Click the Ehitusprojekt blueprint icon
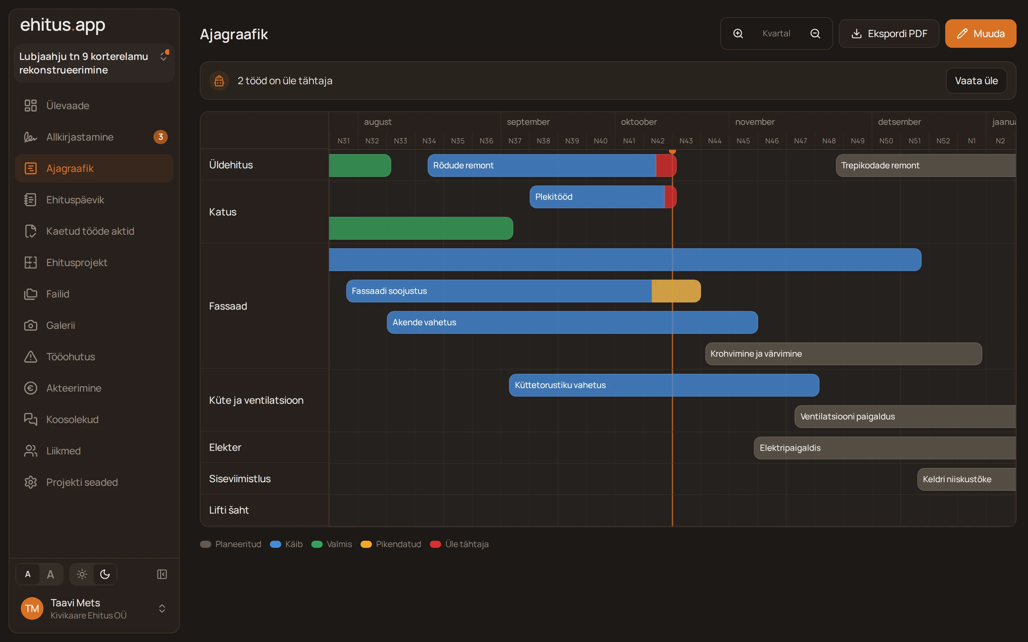Screen dimensions: 1028x642 point(31,263)
